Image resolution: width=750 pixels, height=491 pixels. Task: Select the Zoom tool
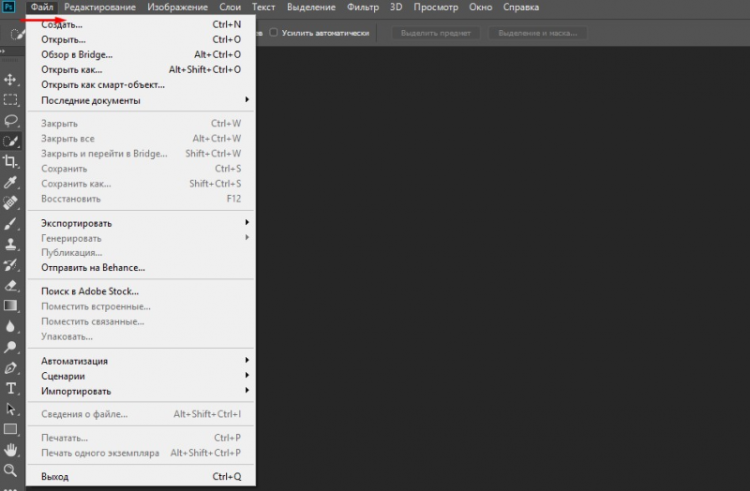click(10, 470)
